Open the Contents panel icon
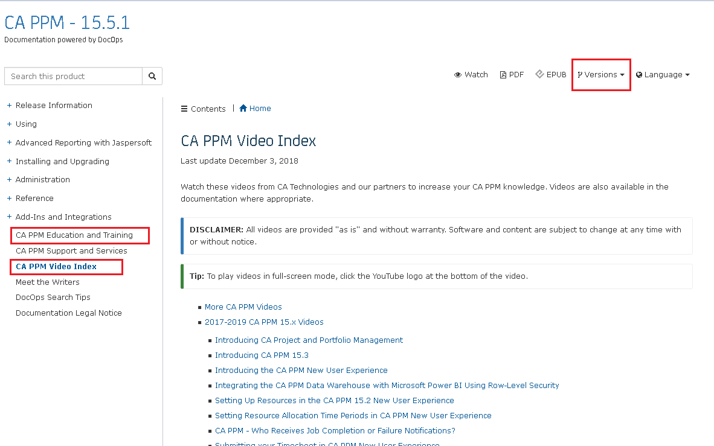714x446 pixels. click(183, 109)
